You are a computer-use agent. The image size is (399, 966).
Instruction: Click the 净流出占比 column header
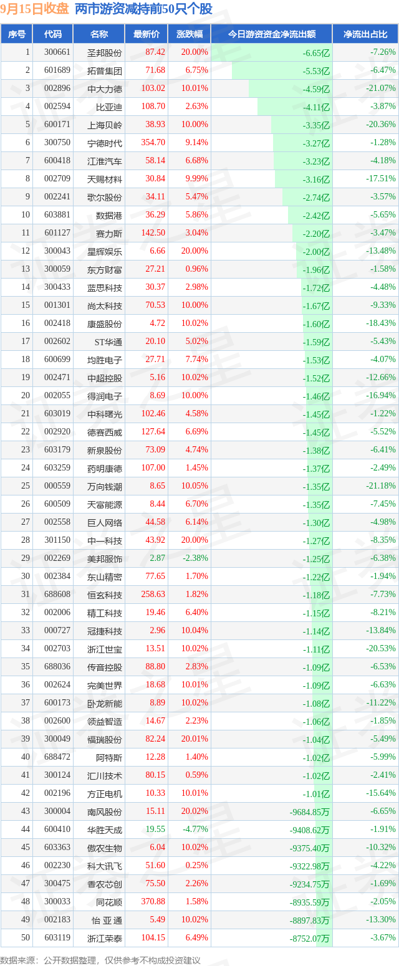click(x=365, y=34)
